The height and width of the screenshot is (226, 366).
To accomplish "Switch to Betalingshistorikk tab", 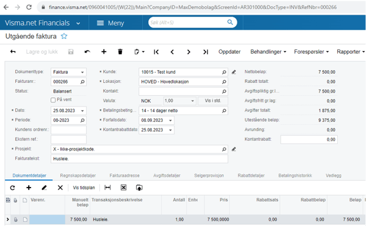I will pyautogui.click(x=295, y=175).
